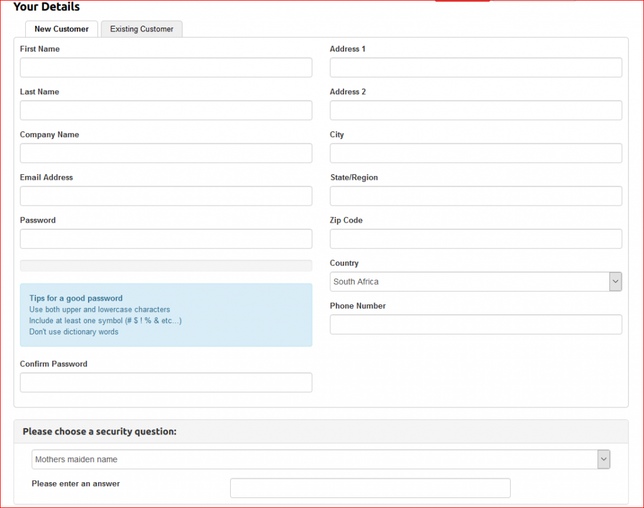Select the Company Name field
This screenshot has width=644, height=508.
pos(166,153)
